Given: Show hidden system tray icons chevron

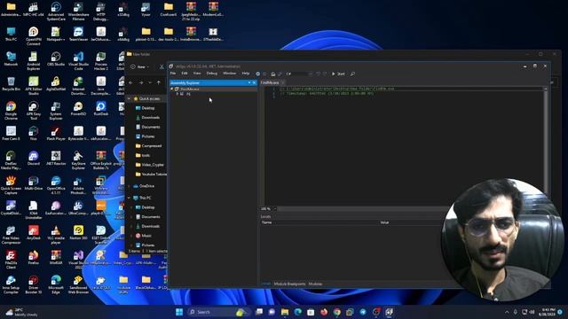Looking at the screenshot, I should click(507, 312).
